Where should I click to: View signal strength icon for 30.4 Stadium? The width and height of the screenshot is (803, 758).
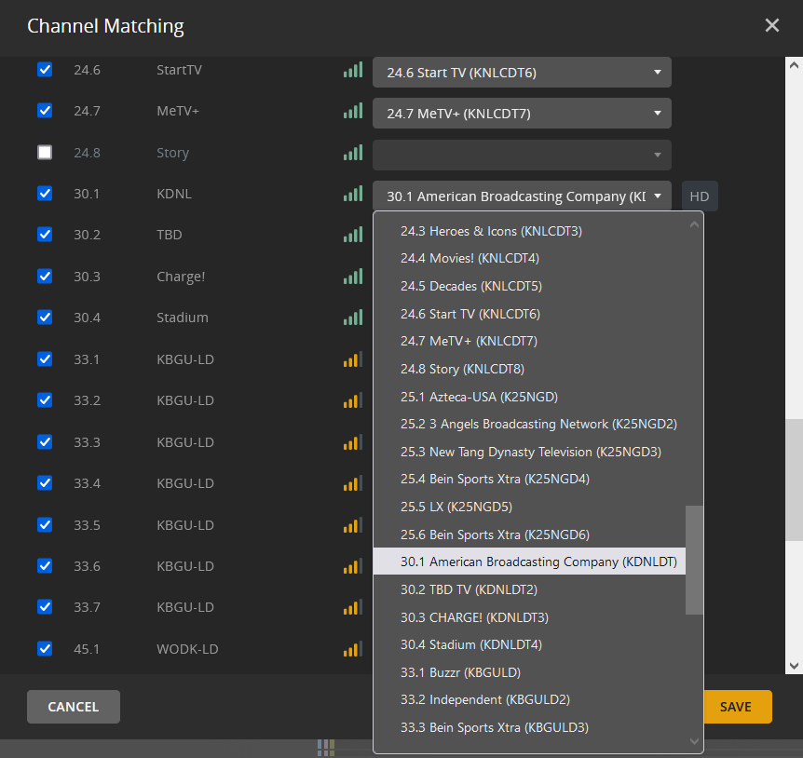[x=353, y=317]
